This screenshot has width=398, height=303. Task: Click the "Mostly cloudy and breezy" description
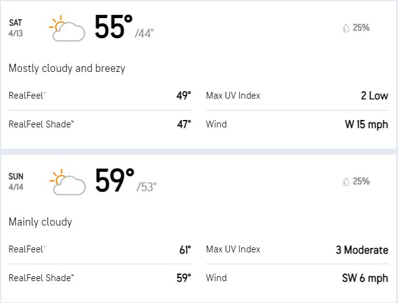(x=67, y=69)
